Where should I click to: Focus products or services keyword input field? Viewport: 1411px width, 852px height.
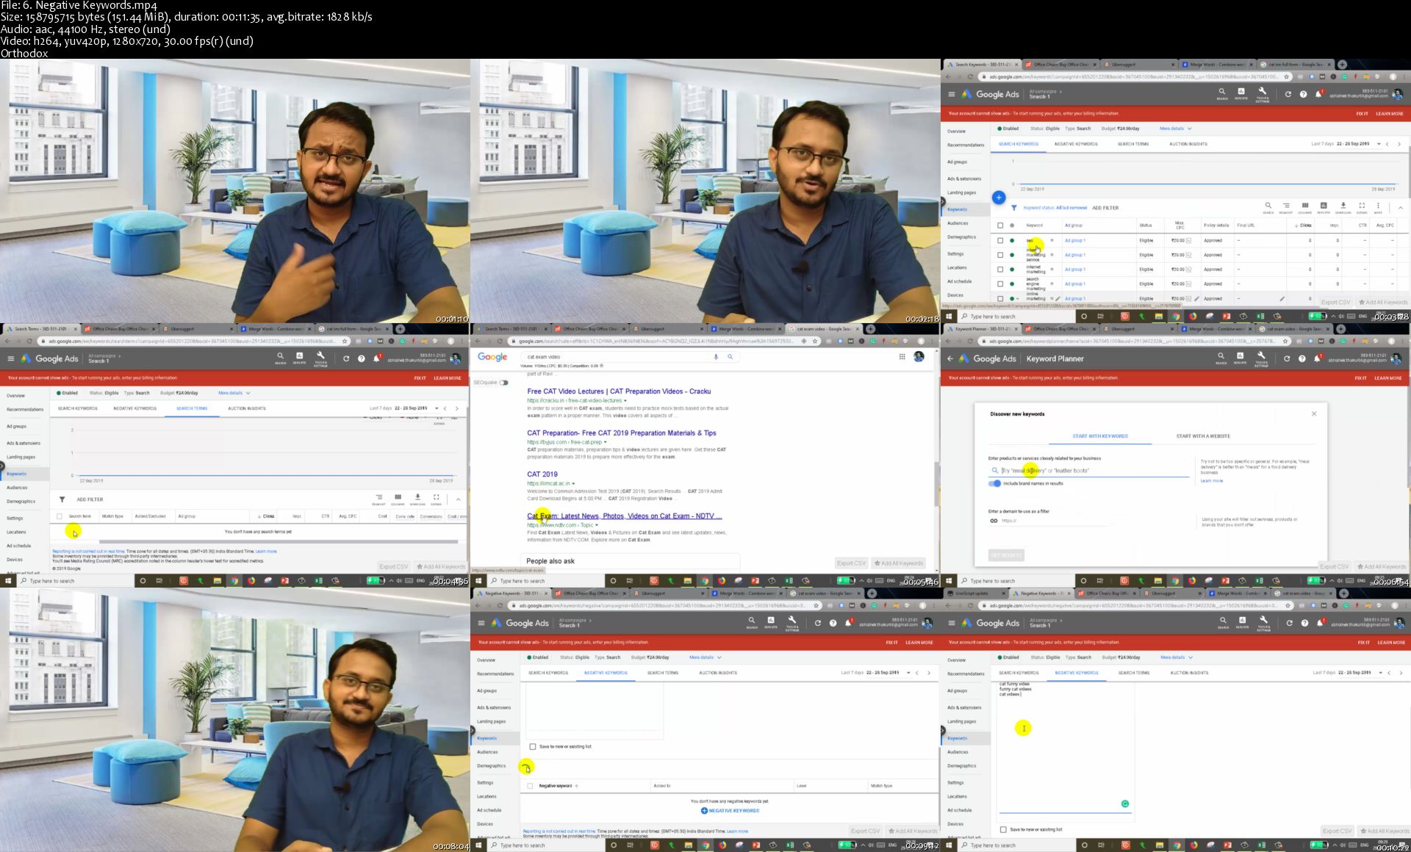(x=1088, y=470)
